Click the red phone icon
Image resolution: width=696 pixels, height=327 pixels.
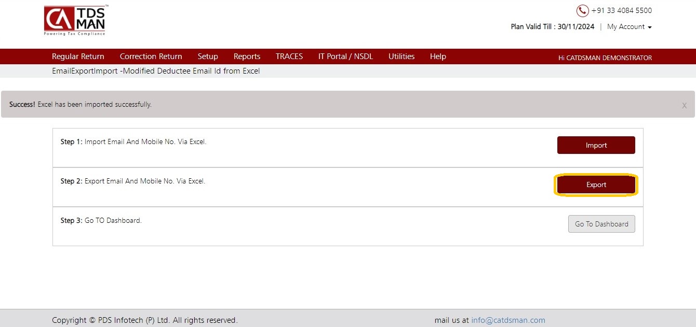(x=582, y=11)
